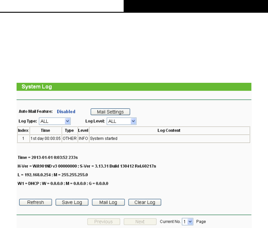Viewport: 268px width, 228px height.
Task: Select the Index column header
Action: pos(23,130)
